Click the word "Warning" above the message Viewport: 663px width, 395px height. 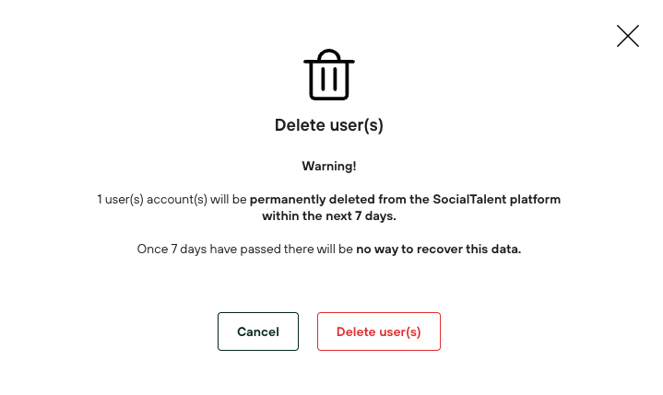(x=326, y=166)
